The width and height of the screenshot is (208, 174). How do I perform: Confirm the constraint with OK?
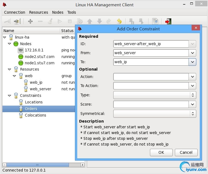click(161, 152)
